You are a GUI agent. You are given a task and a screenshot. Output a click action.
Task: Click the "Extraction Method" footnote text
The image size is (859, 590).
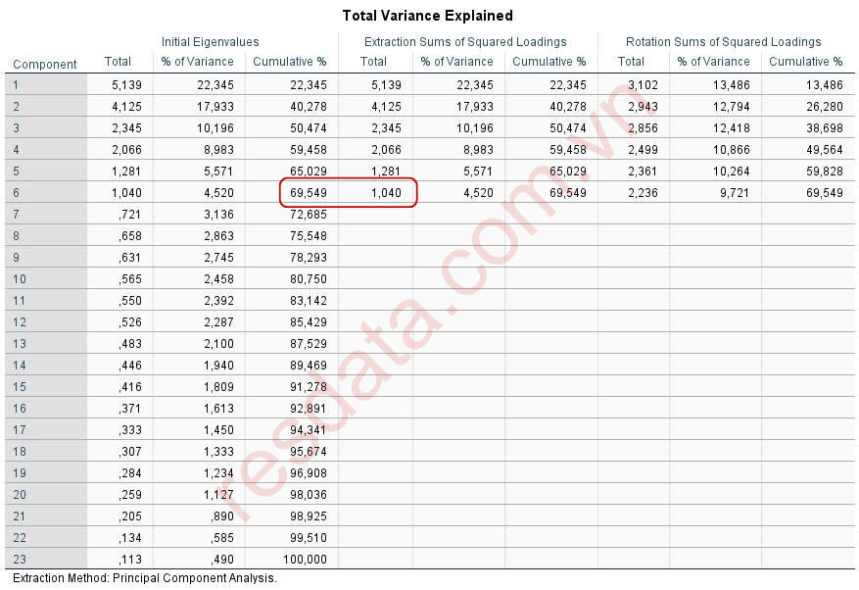[145, 578]
